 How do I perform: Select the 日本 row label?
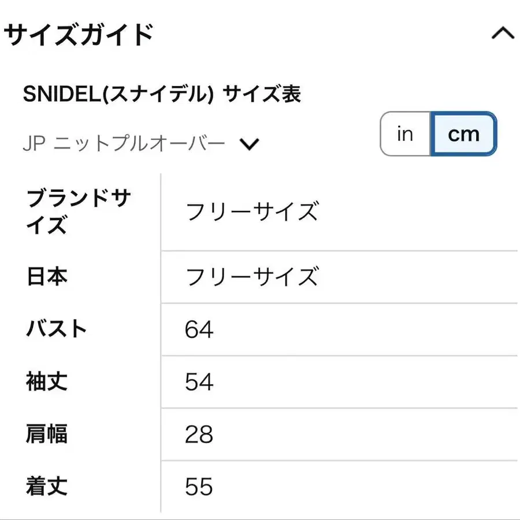click(47, 277)
